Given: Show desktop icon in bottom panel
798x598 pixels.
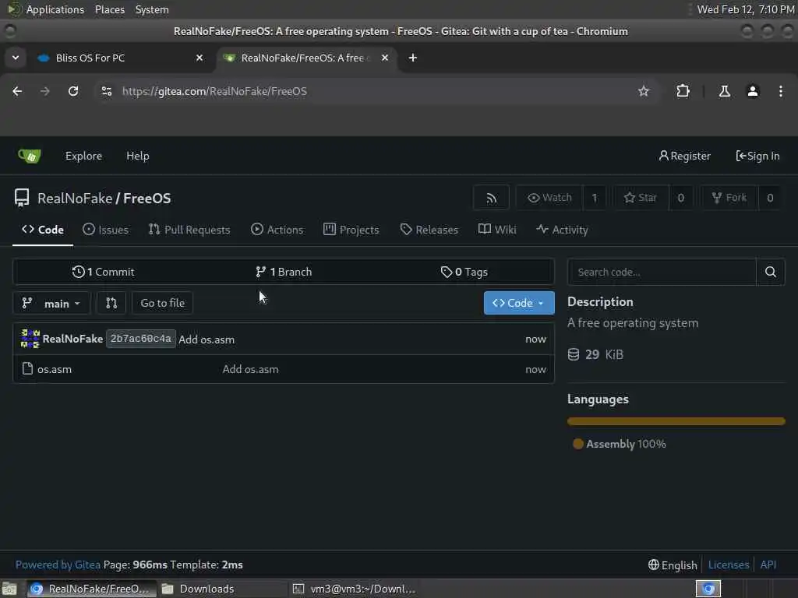Looking at the screenshot, I should tap(9, 589).
